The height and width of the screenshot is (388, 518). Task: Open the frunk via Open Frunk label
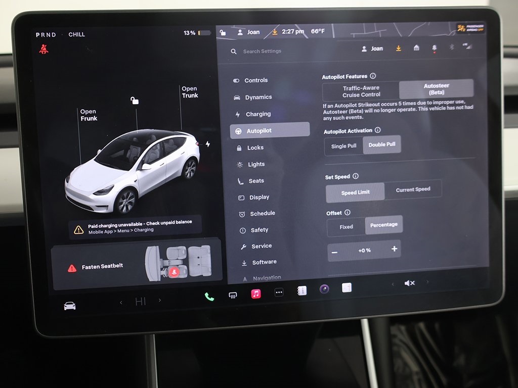[88, 115]
